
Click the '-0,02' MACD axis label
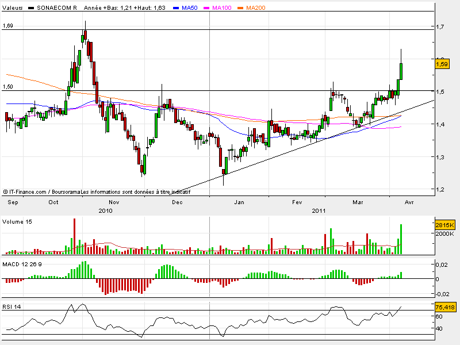click(x=442, y=294)
